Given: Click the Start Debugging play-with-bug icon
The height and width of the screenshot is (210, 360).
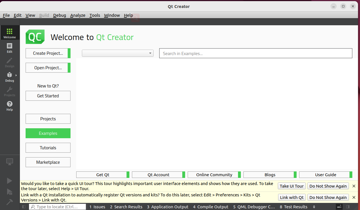Looking at the screenshot, I should pos(10,192).
